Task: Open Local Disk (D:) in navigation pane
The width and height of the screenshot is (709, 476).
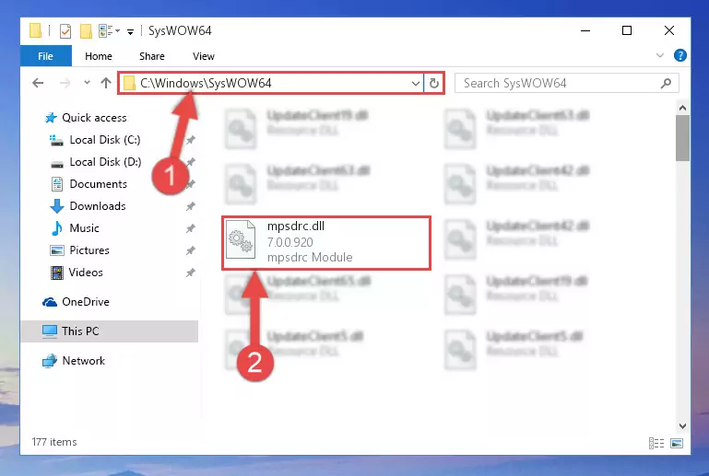Action: (105, 162)
